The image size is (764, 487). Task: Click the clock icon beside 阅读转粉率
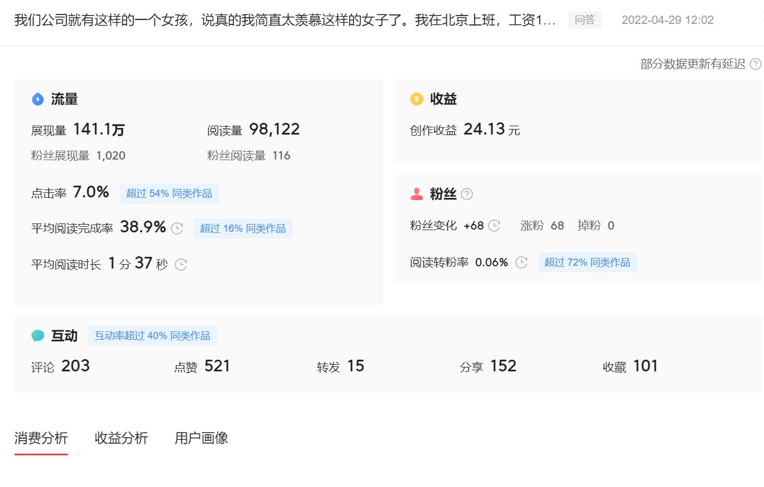tap(521, 262)
